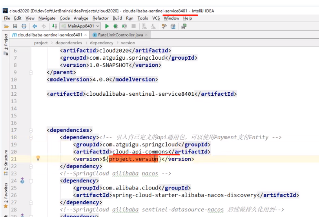319x217 pixels.
Task: Click 'spring-cloud-starter-alibaba-nacos-discovery' text
Action: pyautogui.click(x=184, y=195)
